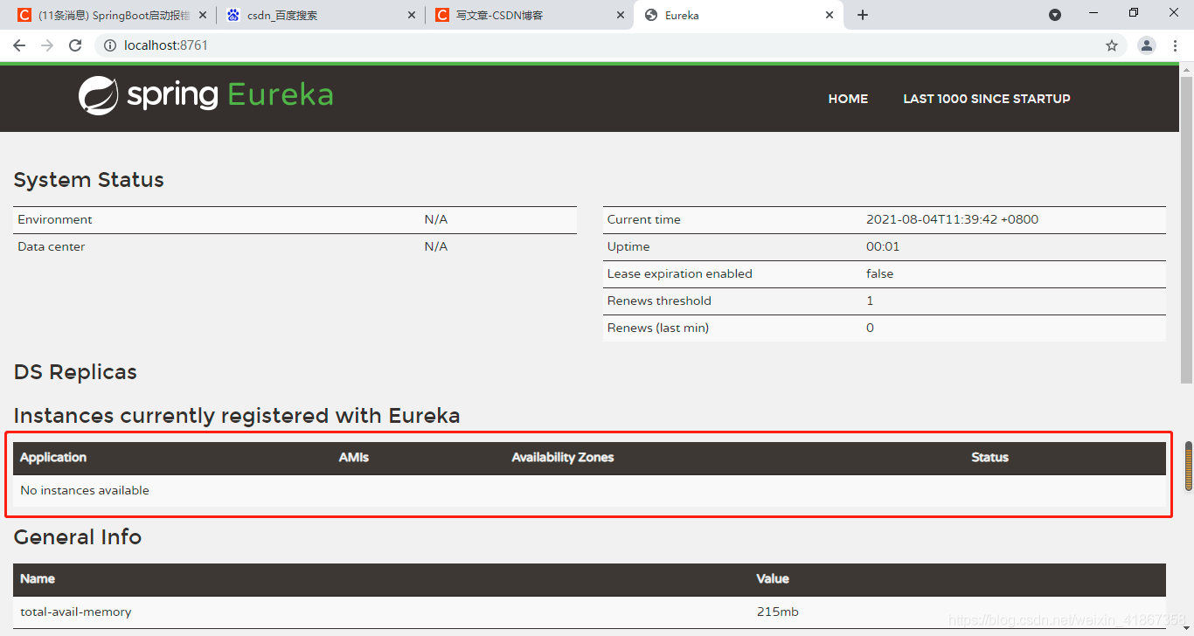
Task: Open Chrome's three-dot menu
Action: 1176,45
